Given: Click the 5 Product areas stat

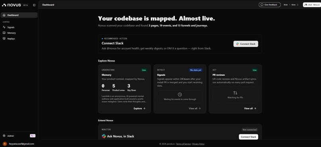Looking at the screenshot, I should click(x=119, y=88).
